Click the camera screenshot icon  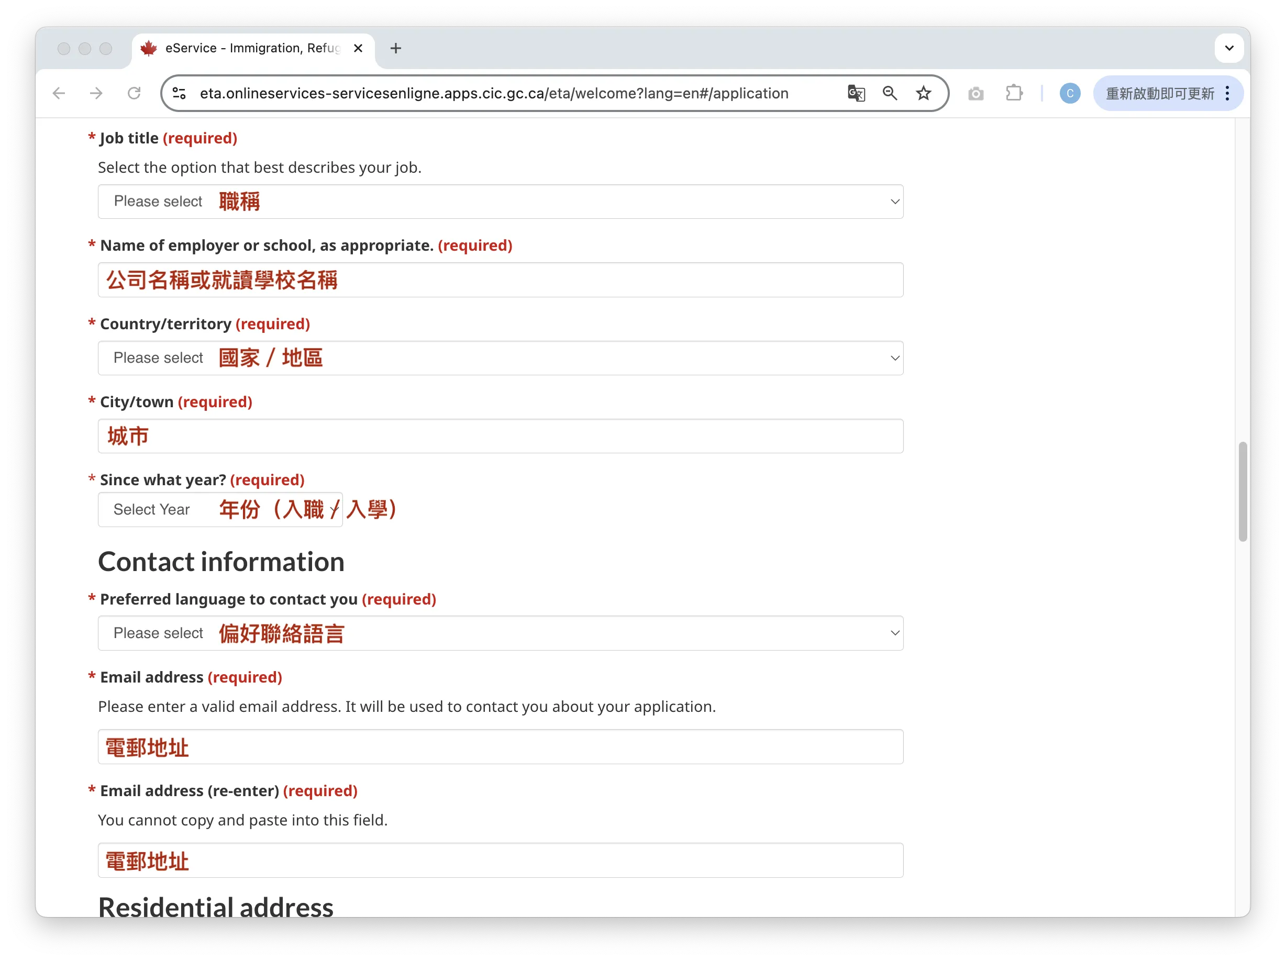pyautogui.click(x=975, y=94)
